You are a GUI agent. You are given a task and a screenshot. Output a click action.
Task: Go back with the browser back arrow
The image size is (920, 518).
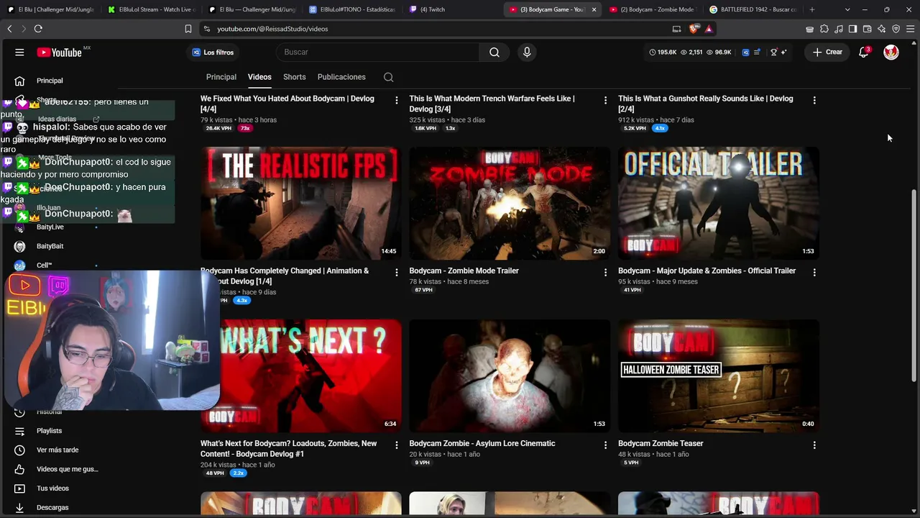[x=9, y=29]
